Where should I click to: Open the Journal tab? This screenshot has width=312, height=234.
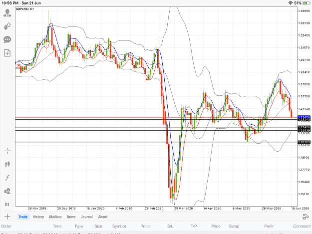[x=87, y=217]
